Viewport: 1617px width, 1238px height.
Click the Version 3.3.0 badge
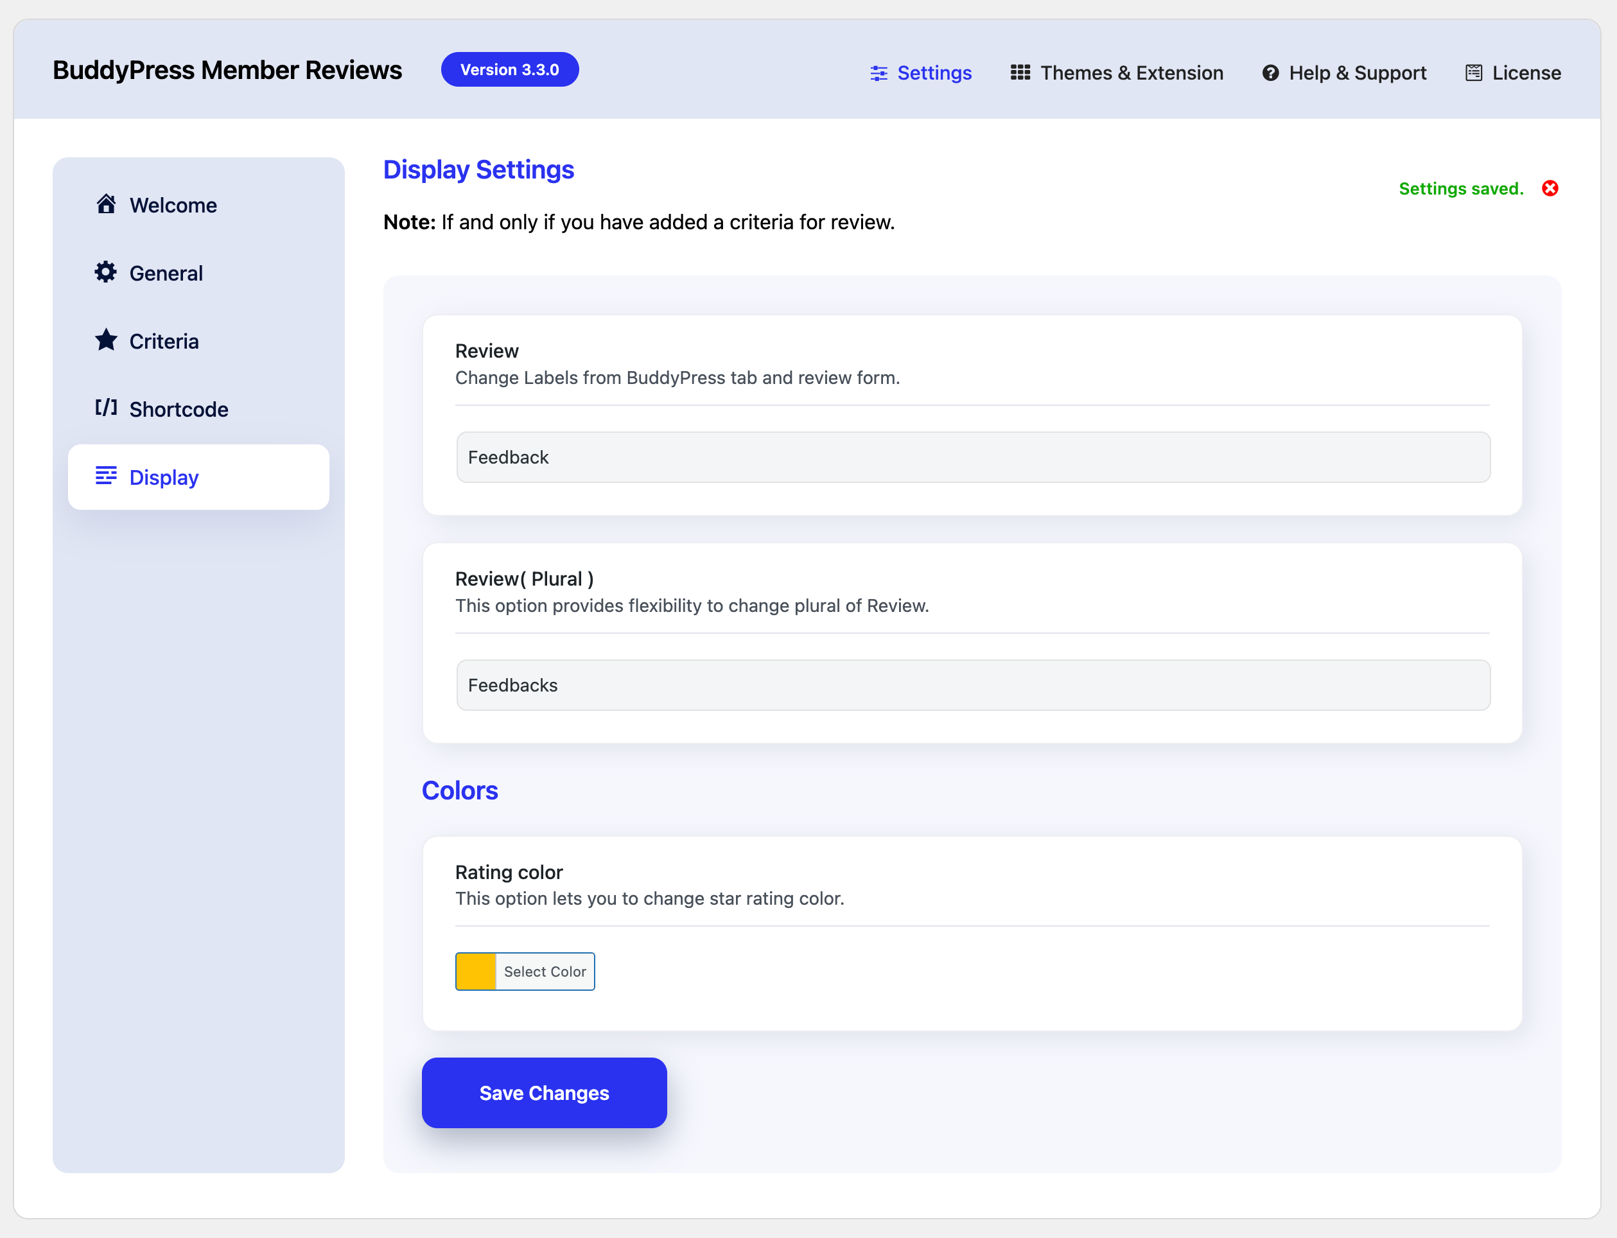click(x=509, y=69)
